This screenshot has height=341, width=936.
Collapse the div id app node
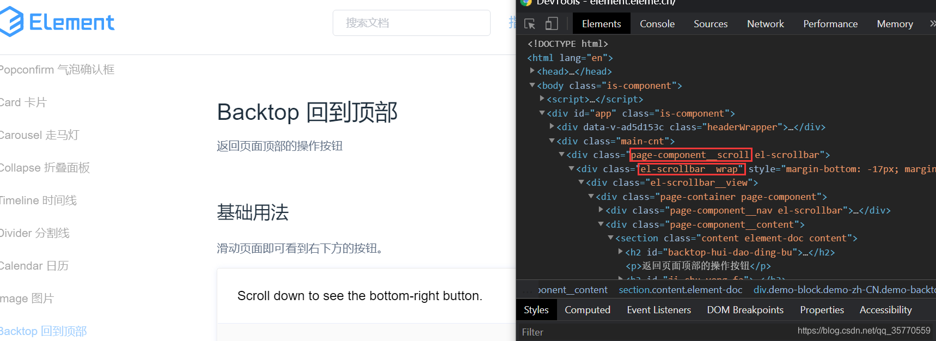(542, 113)
